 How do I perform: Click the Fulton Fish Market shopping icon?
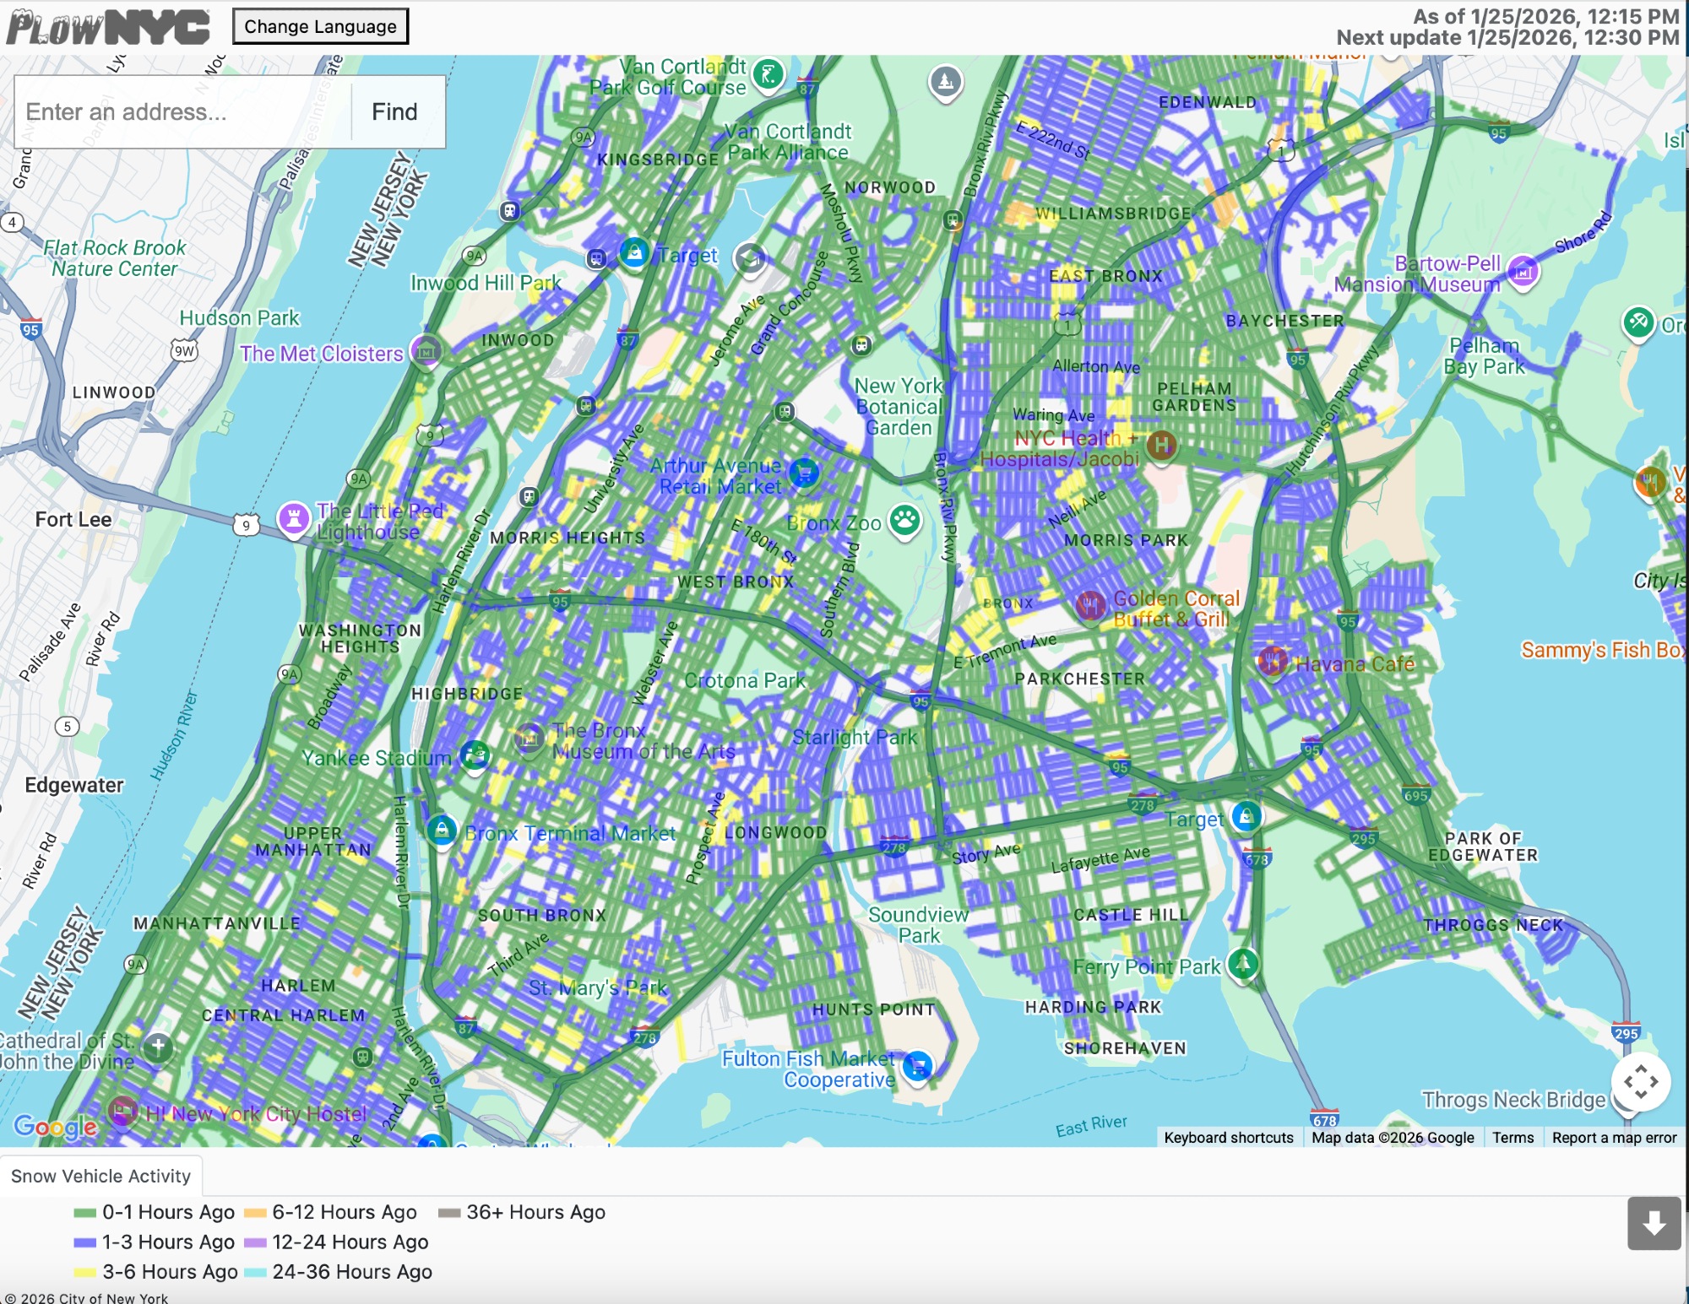click(x=917, y=1065)
